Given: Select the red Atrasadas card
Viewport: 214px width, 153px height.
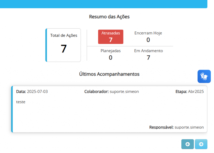Looking at the screenshot, I should pyautogui.click(x=111, y=37).
